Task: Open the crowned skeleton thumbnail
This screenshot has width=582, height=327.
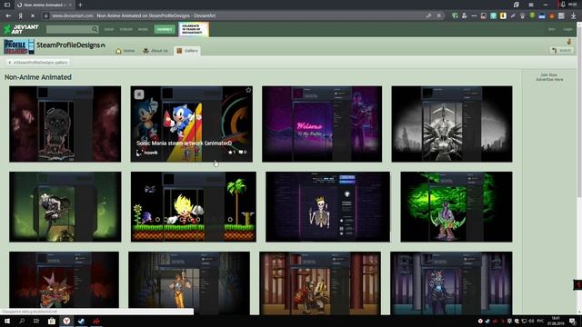Action: click(x=327, y=206)
